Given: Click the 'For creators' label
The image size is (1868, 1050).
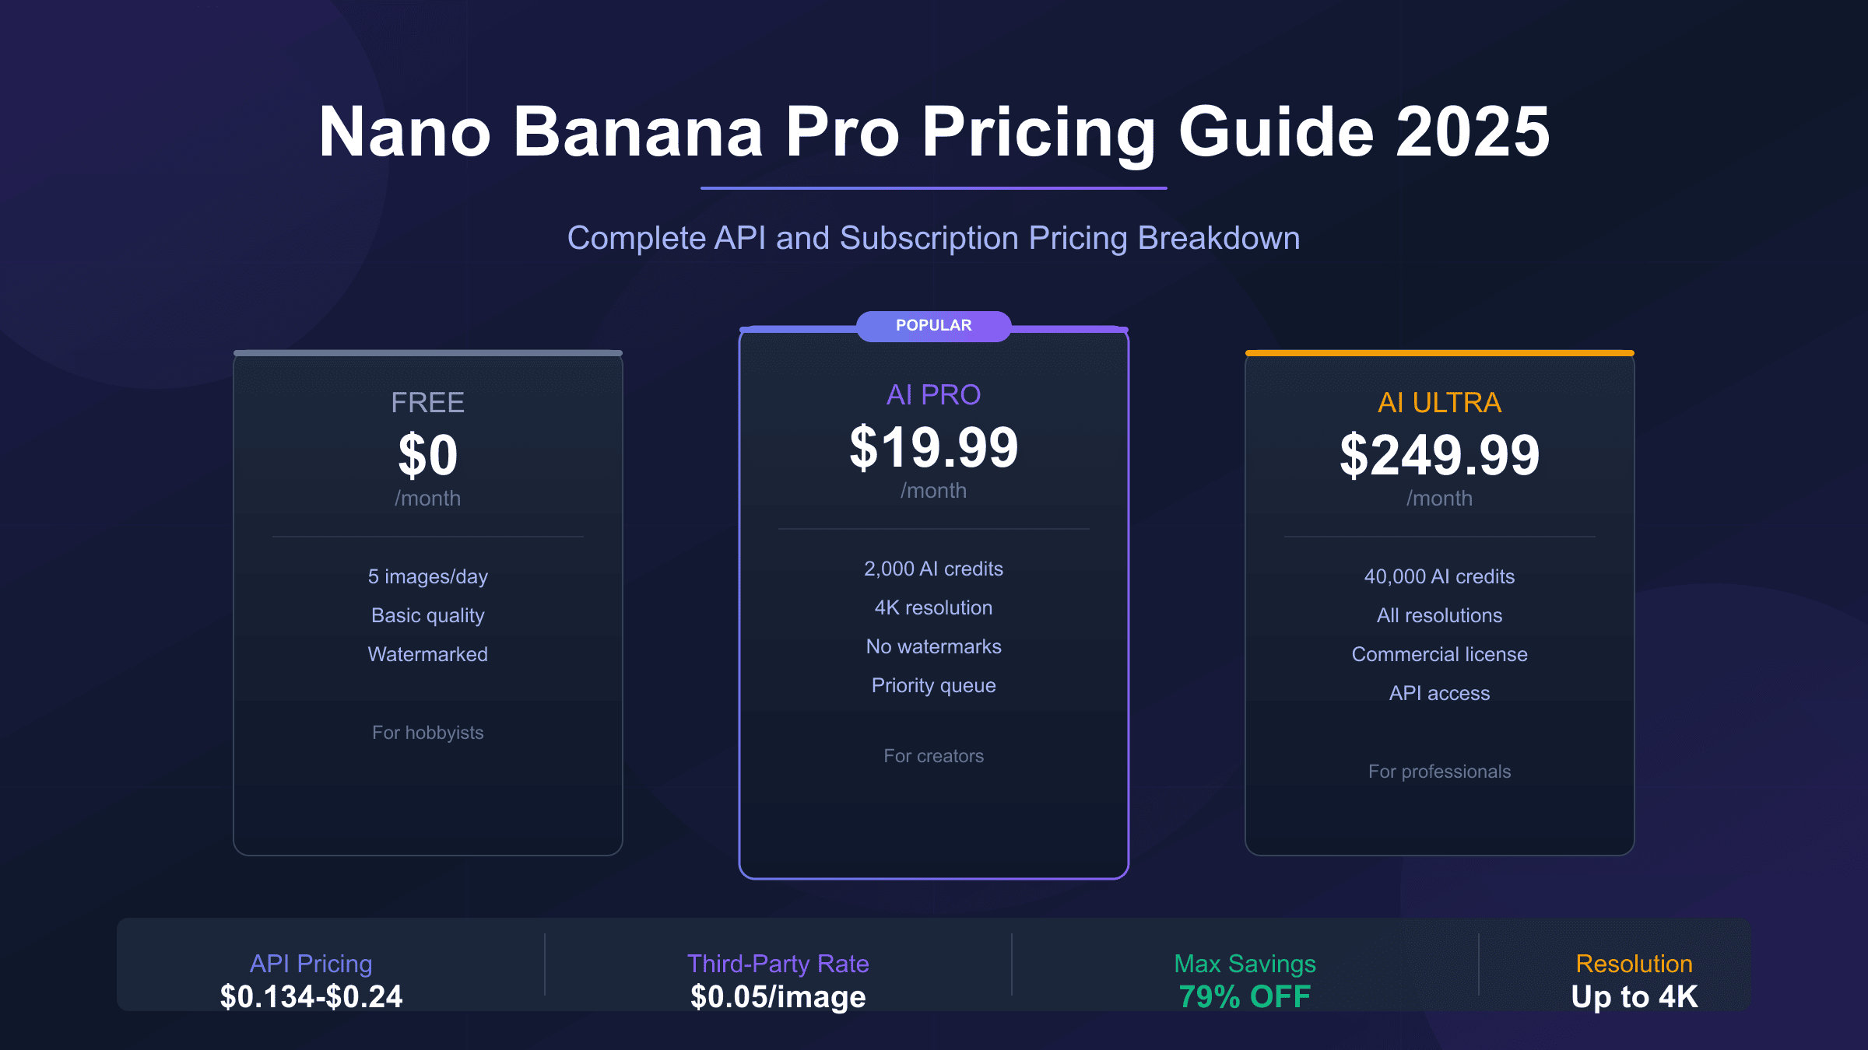Looking at the screenshot, I should pyautogui.click(x=933, y=756).
